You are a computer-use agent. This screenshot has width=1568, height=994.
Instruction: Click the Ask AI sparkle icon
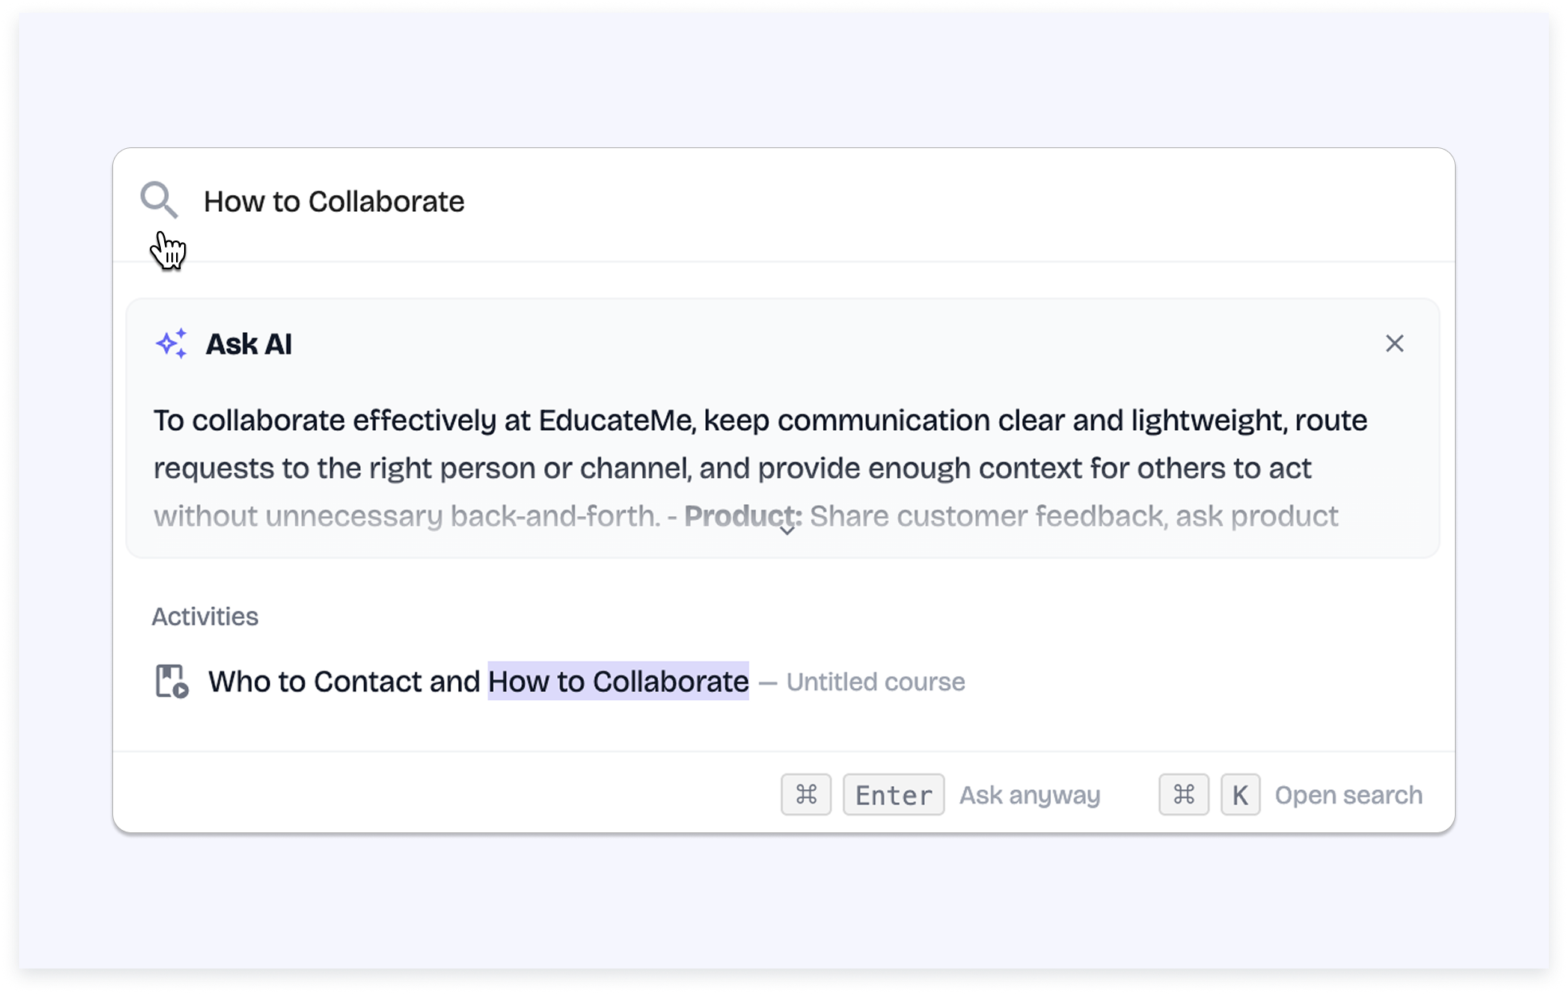171,343
